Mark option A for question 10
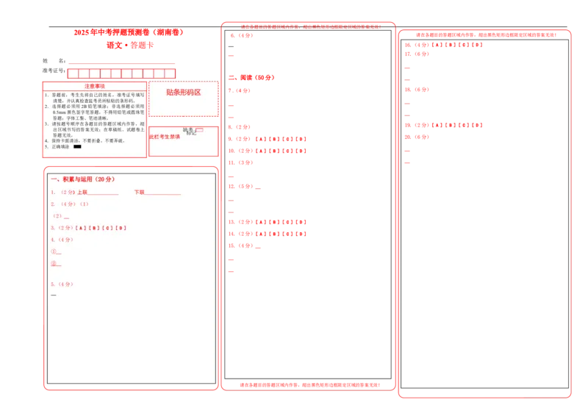This screenshot has width=588, height=416. tap(261, 151)
